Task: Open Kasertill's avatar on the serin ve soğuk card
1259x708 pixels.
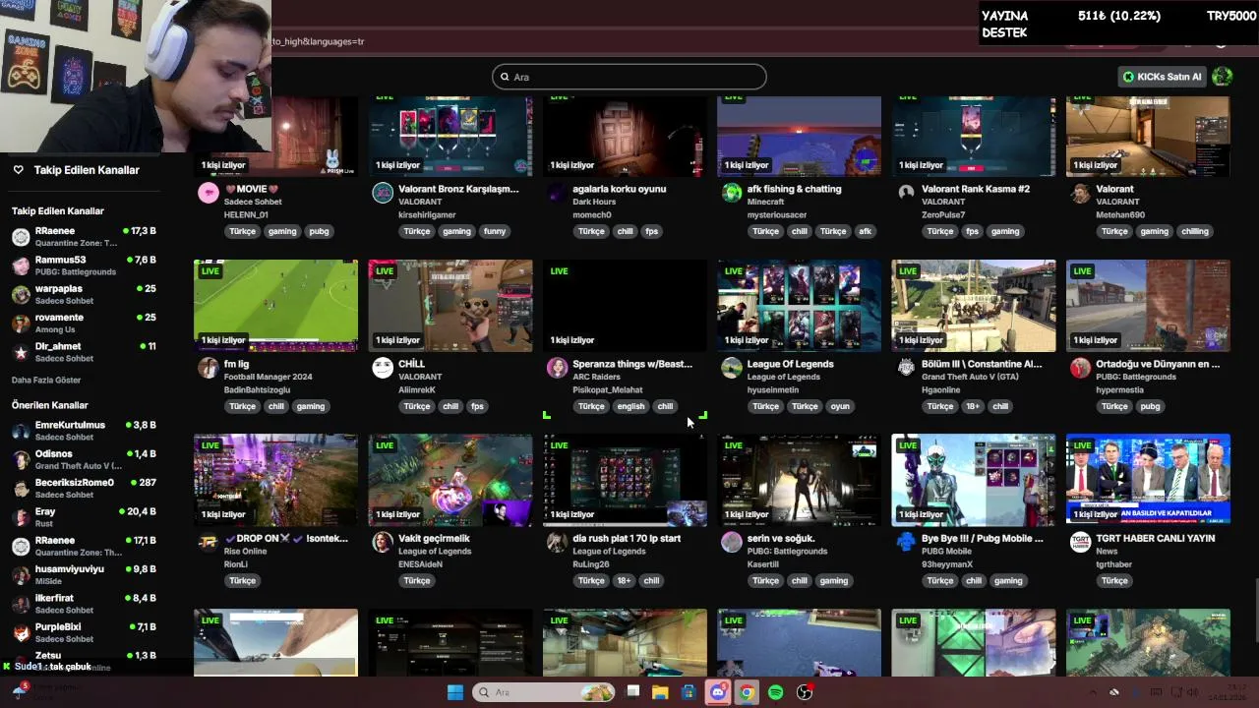Action: coord(732,542)
